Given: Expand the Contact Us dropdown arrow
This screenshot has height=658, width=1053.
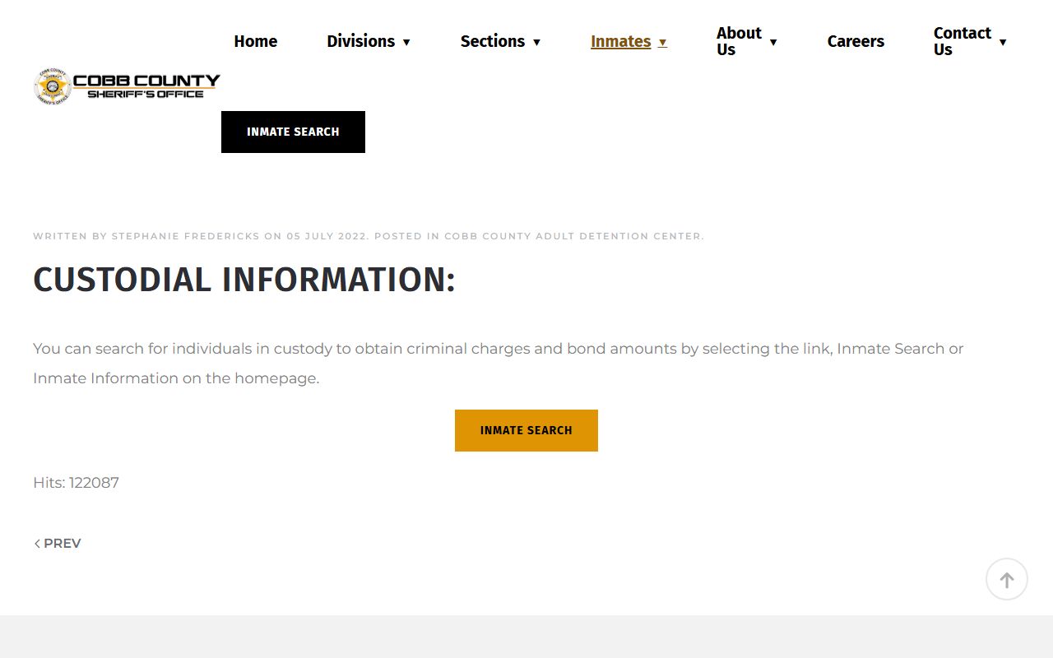Looking at the screenshot, I should pos(1002,42).
